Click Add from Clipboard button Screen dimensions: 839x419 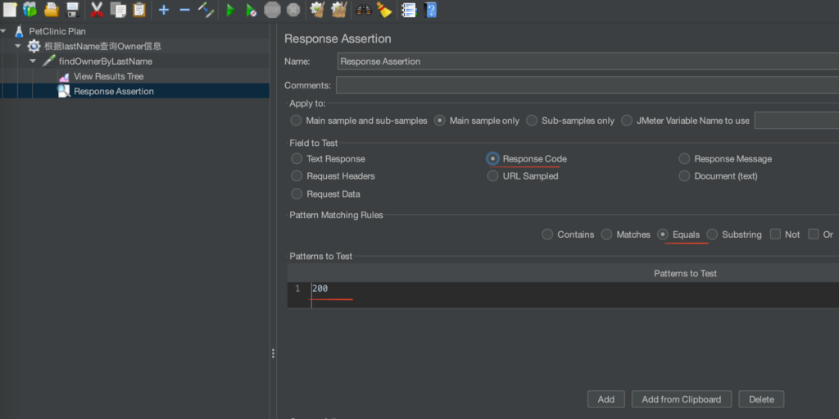click(x=681, y=399)
